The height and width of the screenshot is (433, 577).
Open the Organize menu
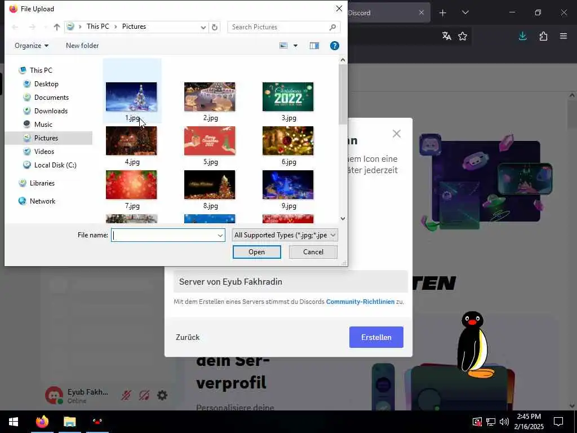(x=32, y=46)
